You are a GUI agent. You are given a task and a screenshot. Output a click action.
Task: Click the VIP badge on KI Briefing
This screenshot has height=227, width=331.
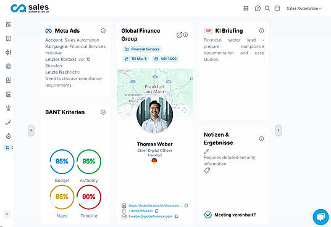coord(208,31)
